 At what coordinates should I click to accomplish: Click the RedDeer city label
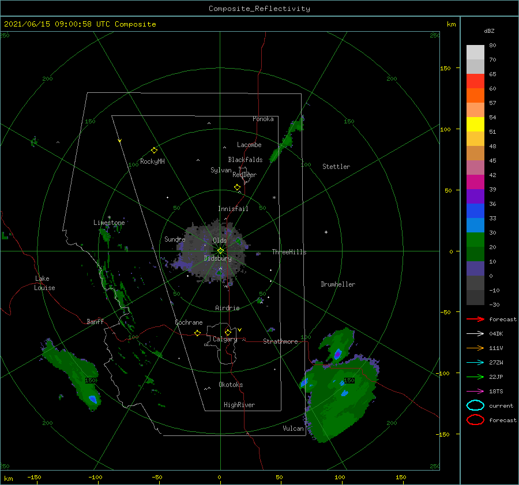[245, 175]
